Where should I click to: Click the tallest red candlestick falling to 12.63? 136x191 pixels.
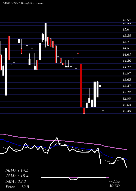[81, 85]
